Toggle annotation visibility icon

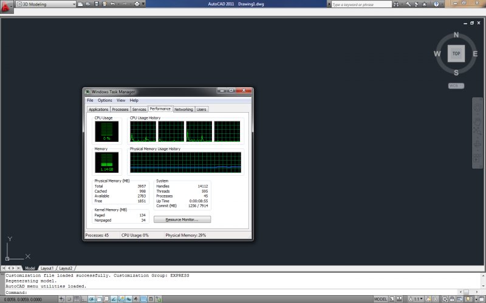(428, 299)
